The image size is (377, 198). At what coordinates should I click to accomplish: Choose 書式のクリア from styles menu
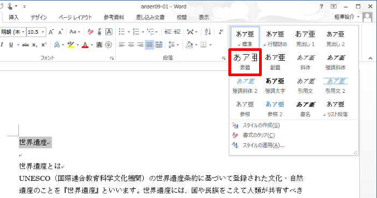[x=259, y=135]
